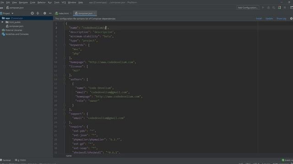Viewport: 293px width, 164px height.
Task: Open the File menu
Action: (2, 2)
